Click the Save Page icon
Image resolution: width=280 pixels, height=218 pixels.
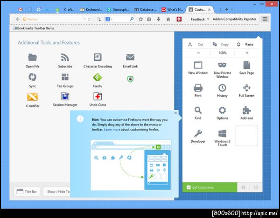[246, 65]
